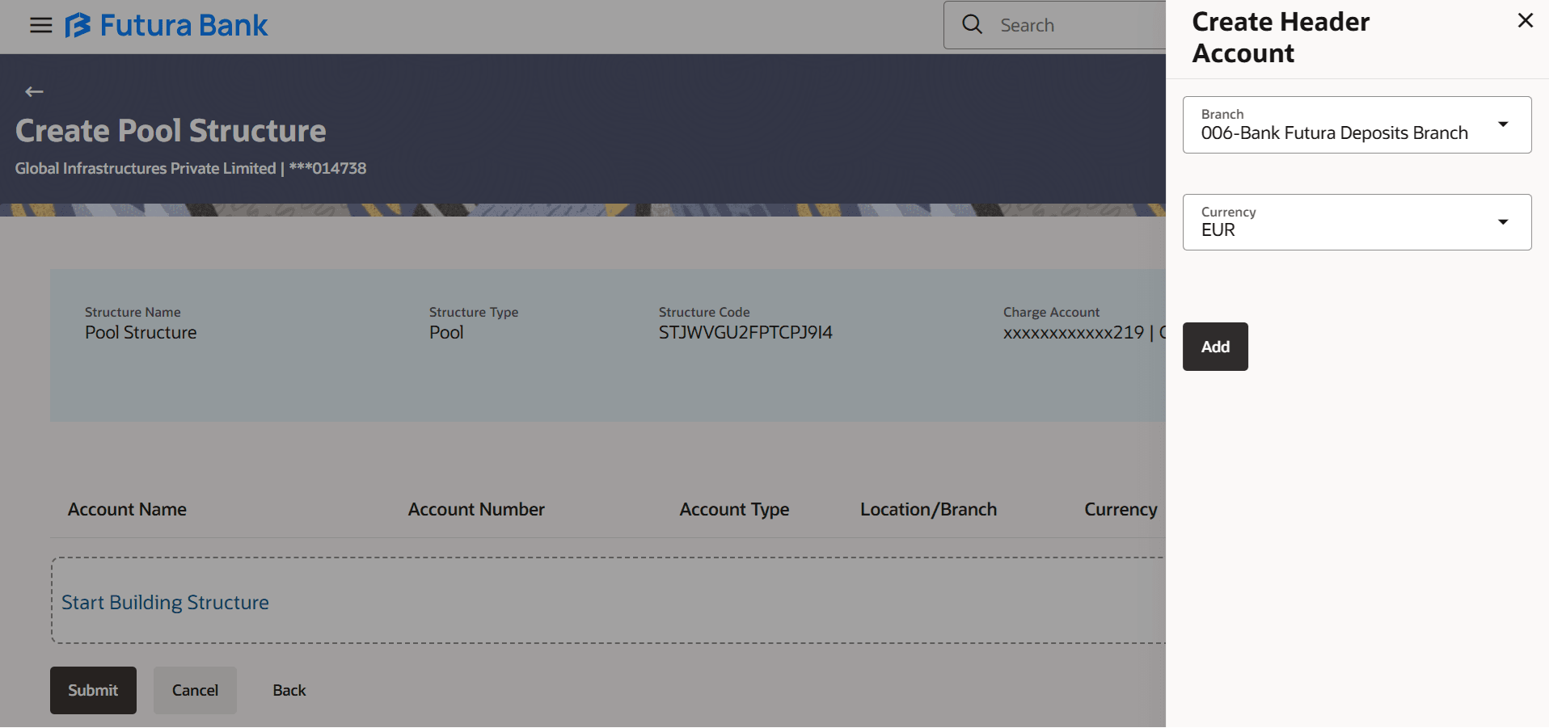Click Start Building Structure link
1549x728 pixels.
click(x=165, y=602)
